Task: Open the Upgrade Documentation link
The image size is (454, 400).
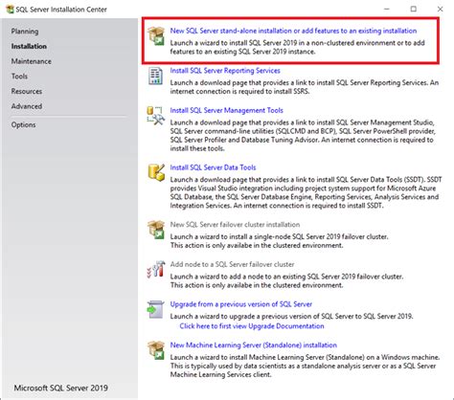Action: point(252,326)
